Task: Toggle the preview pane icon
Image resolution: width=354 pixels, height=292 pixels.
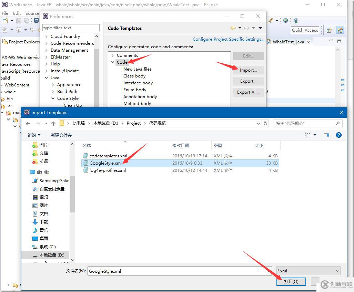Action: pyautogui.click(x=326, y=135)
